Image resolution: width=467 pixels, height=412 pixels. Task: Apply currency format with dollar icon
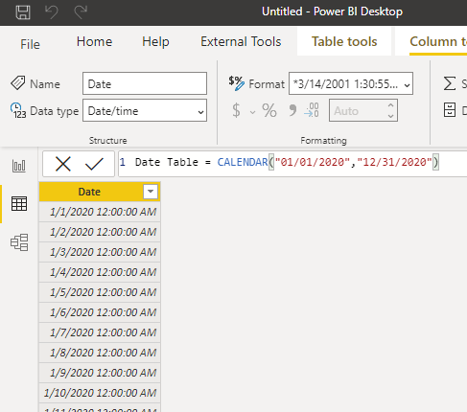pyautogui.click(x=236, y=110)
